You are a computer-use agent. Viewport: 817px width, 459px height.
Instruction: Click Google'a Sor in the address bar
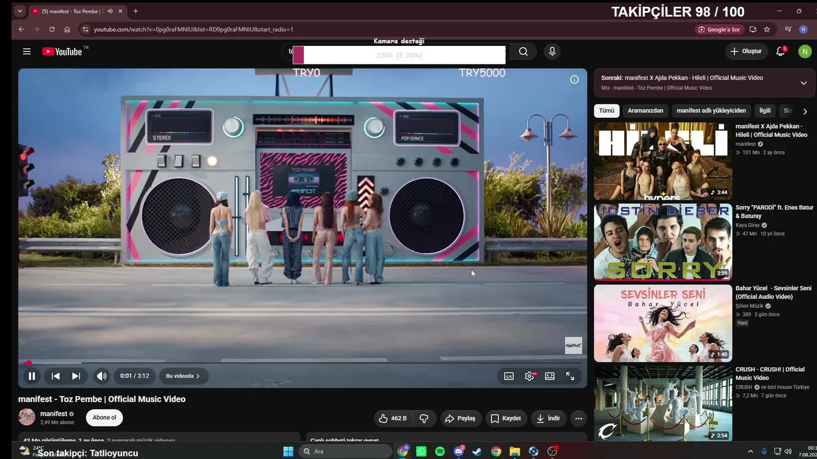point(719,29)
